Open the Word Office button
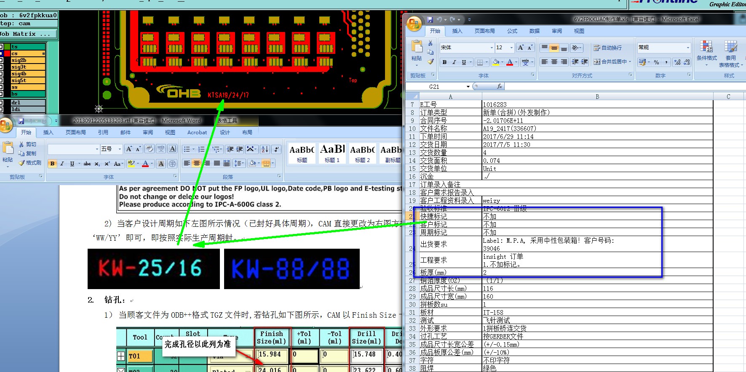This screenshot has width=746, height=372. click(6, 125)
